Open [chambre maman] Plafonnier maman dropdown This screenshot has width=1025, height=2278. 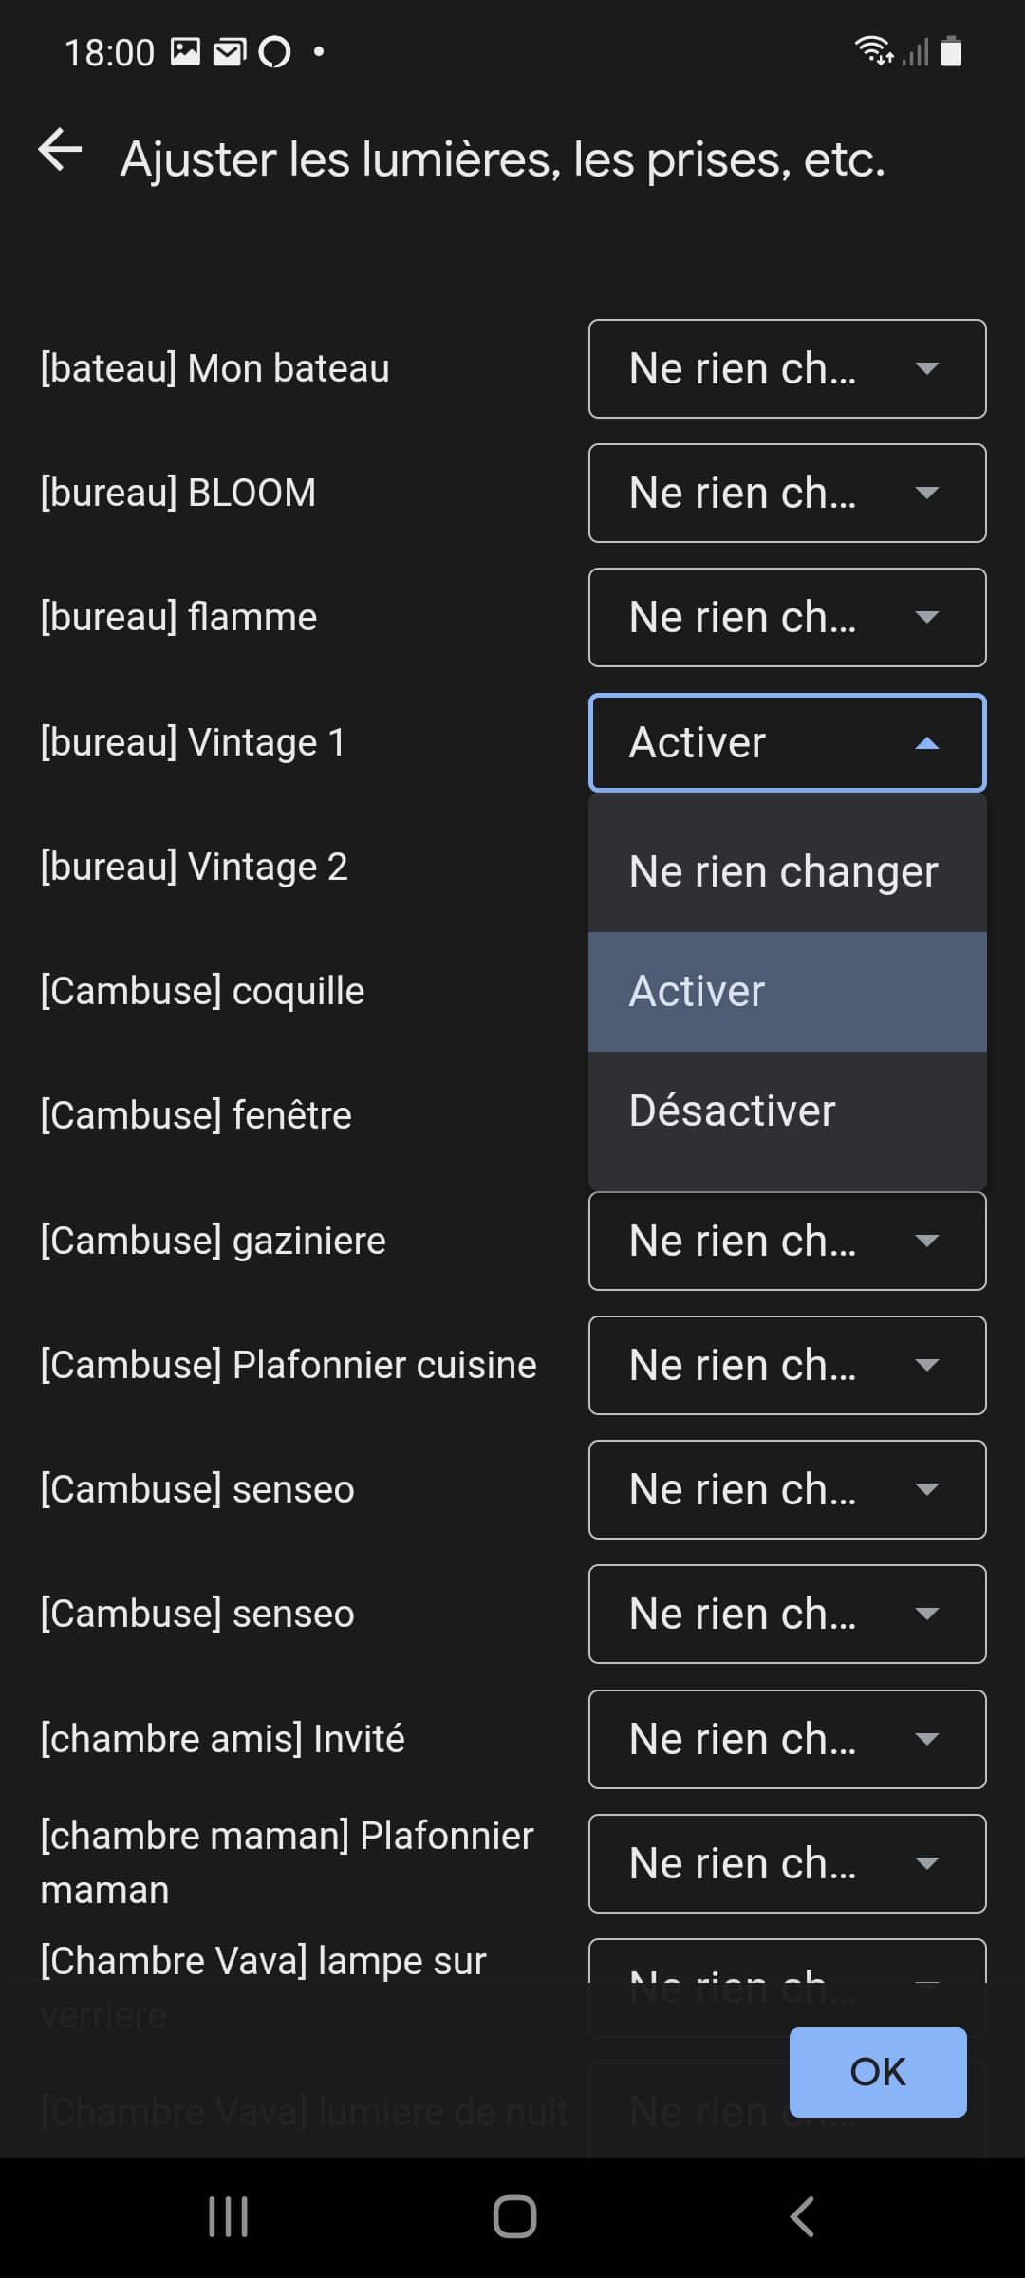coord(788,1863)
